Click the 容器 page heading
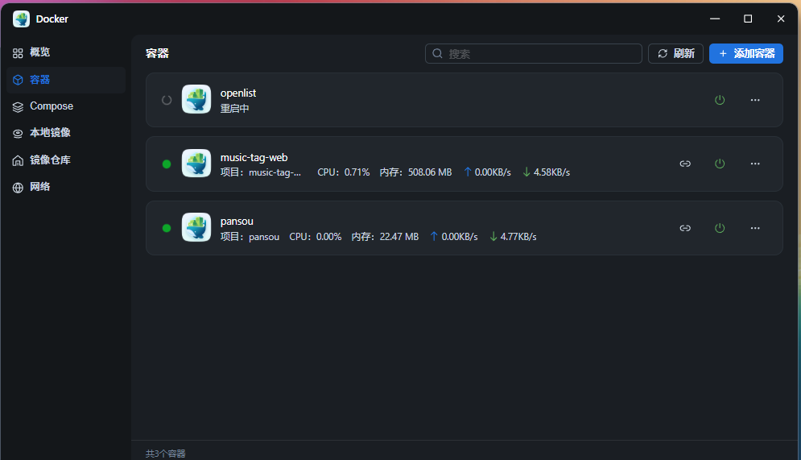Viewport: 801px width, 460px height. 157,53
